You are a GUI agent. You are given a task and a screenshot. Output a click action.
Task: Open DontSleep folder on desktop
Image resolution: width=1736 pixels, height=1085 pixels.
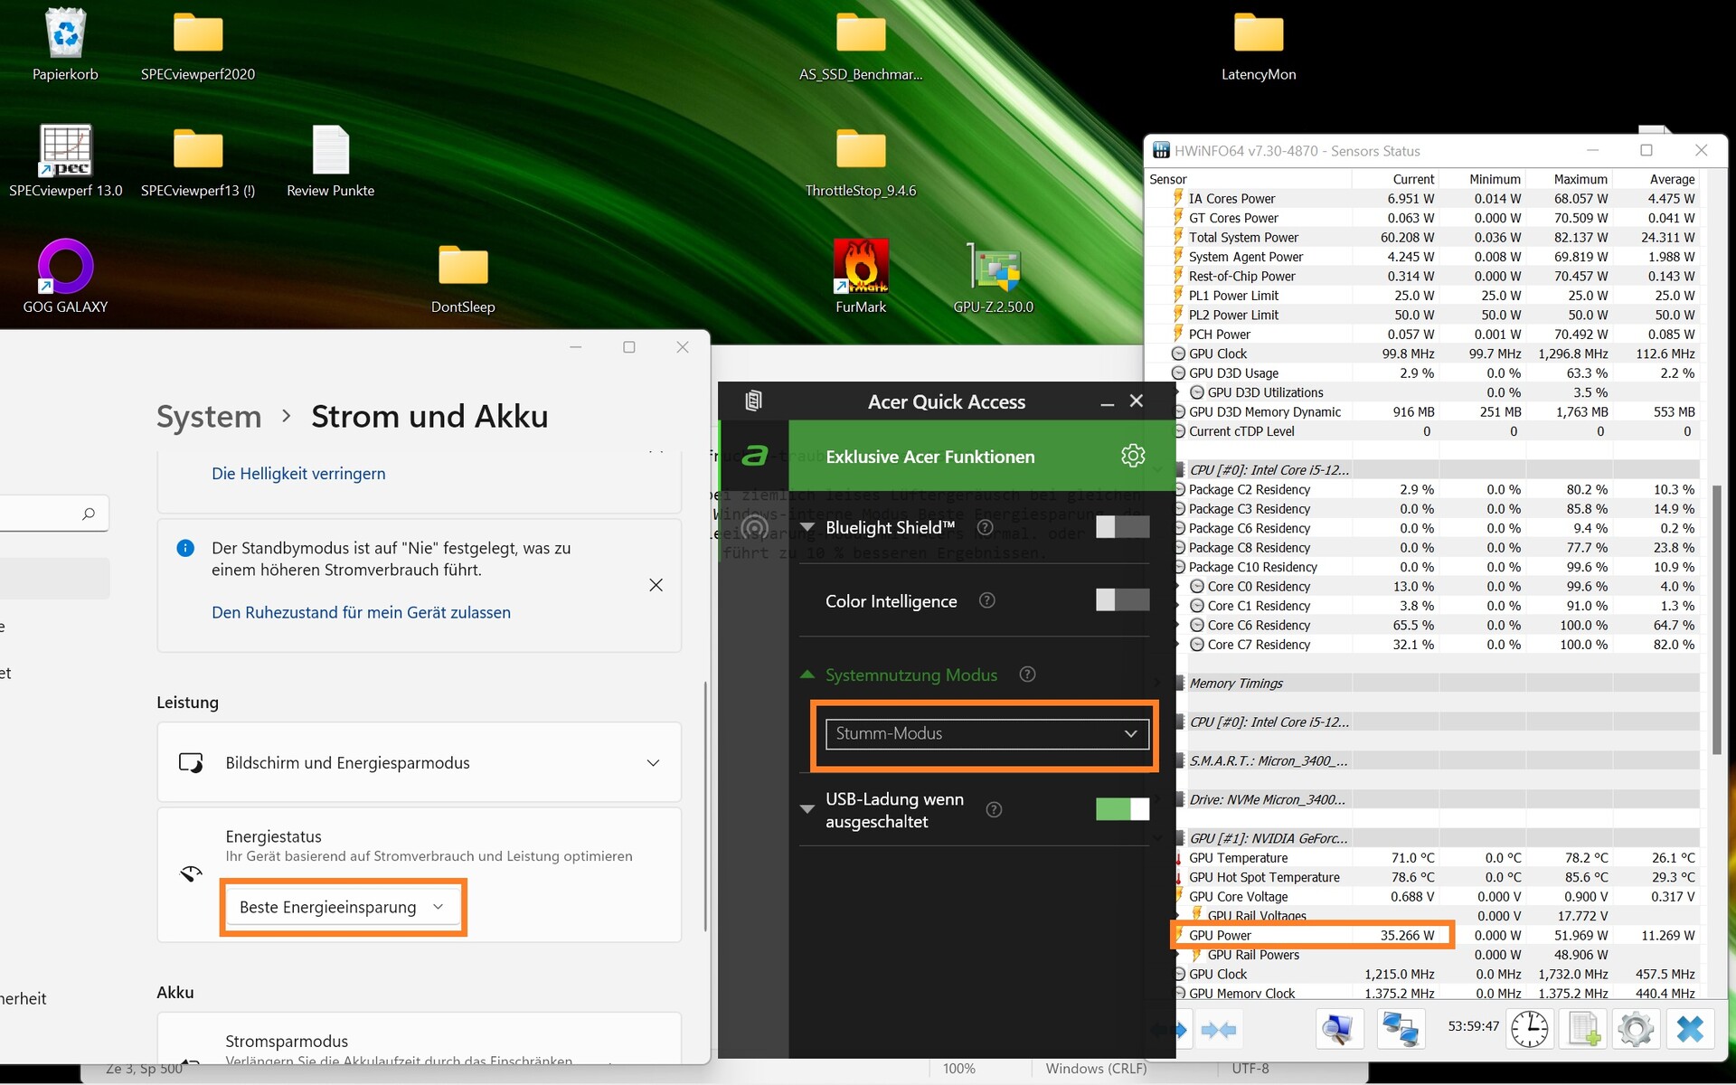[463, 277]
